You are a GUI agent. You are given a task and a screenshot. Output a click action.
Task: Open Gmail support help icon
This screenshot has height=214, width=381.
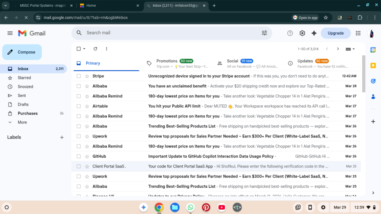(290, 33)
